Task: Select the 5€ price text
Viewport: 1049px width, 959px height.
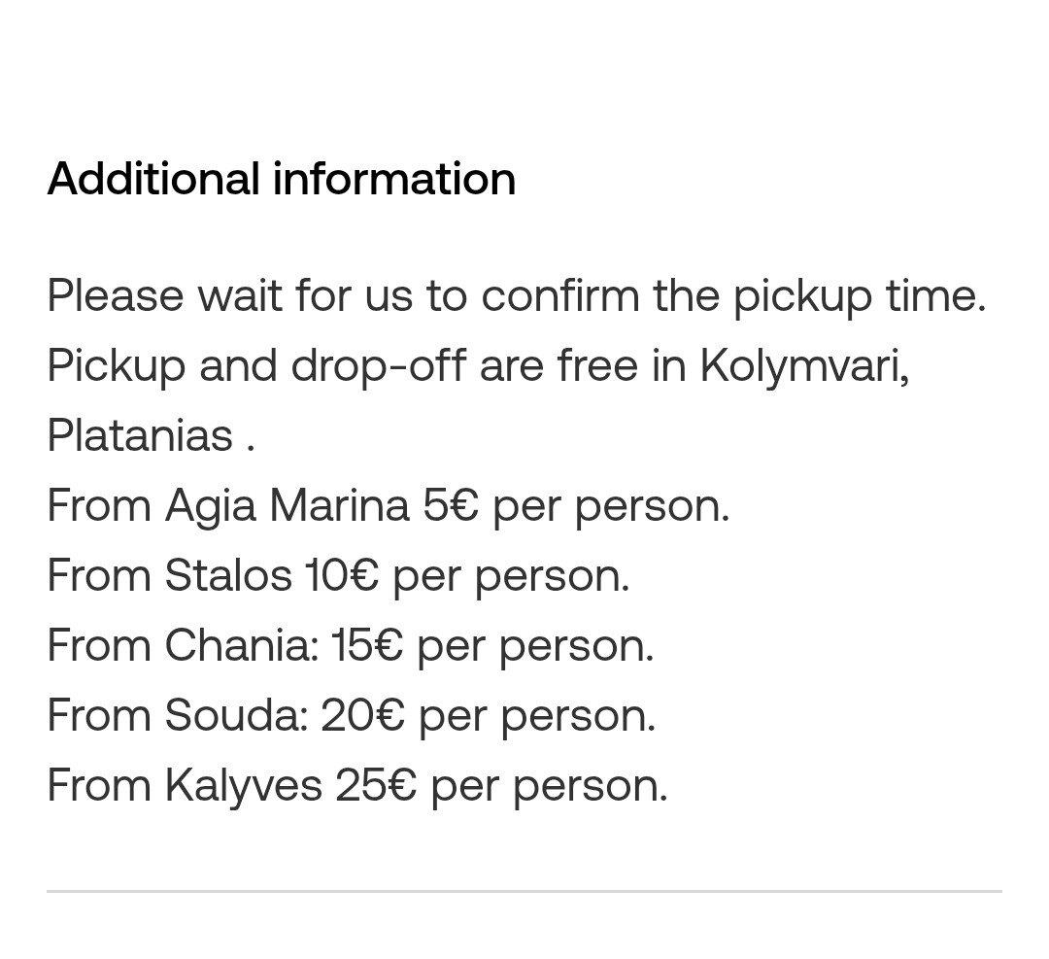Action: (x=451, y=505)
